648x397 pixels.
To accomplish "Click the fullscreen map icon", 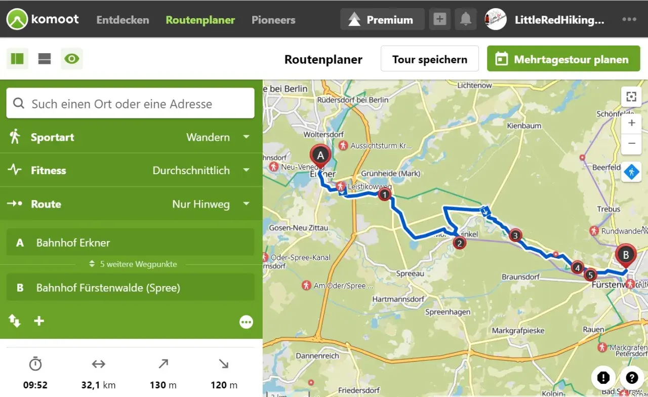I will point(631,97).
